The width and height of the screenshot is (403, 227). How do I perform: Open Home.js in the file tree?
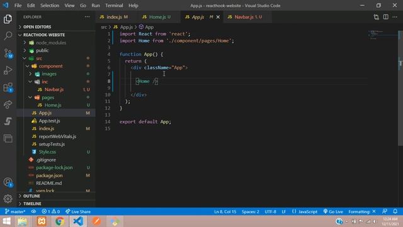[56, 105]
